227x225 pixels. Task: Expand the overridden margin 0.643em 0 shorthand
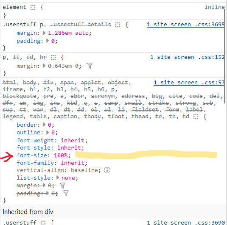tap(44, 66)
